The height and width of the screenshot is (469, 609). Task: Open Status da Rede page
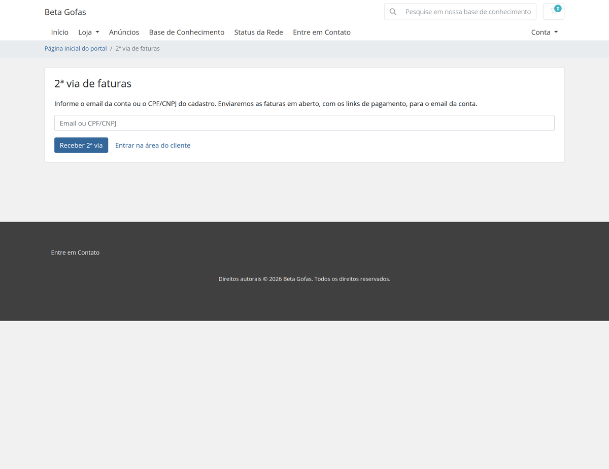[259, 32]
